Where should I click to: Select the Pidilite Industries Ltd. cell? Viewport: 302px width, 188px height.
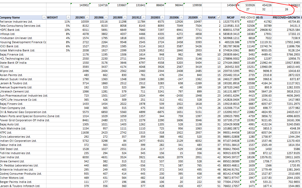tap(23, 153)
